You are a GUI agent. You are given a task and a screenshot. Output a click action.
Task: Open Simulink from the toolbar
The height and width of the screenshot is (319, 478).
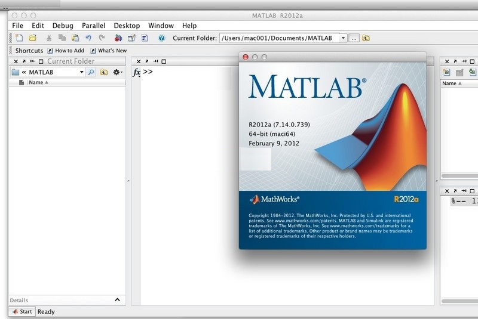click(118, 38)
